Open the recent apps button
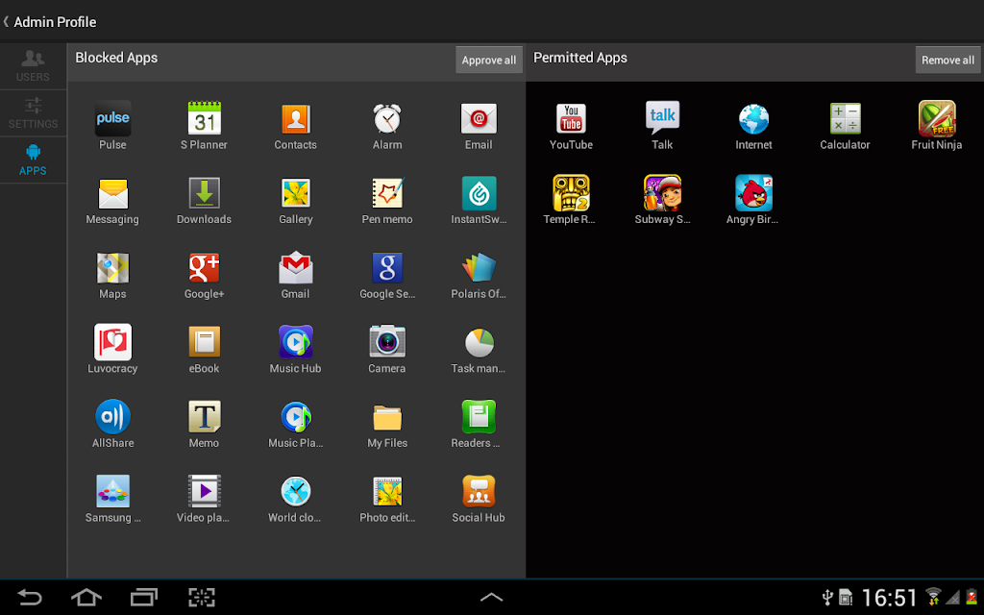The image size is (984, 615). pos(144,597)
